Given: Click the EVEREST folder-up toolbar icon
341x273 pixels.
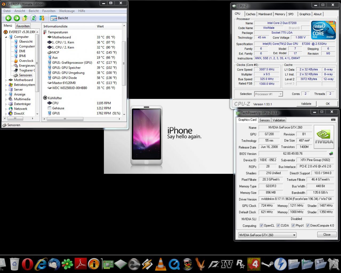Looking at the screenshot, I should coord(25,18).
